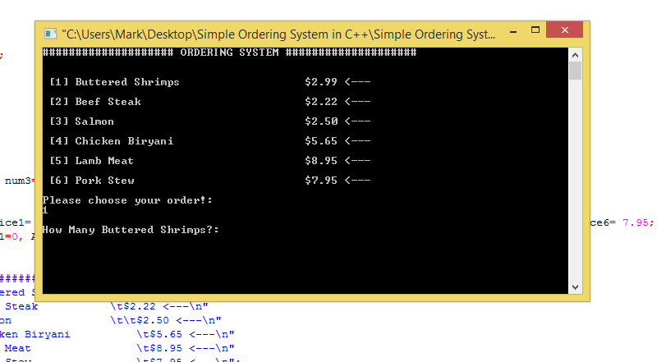666x362 pixels.
Task: Click the console scrollbar down arrow
Action: pos(575,287)
